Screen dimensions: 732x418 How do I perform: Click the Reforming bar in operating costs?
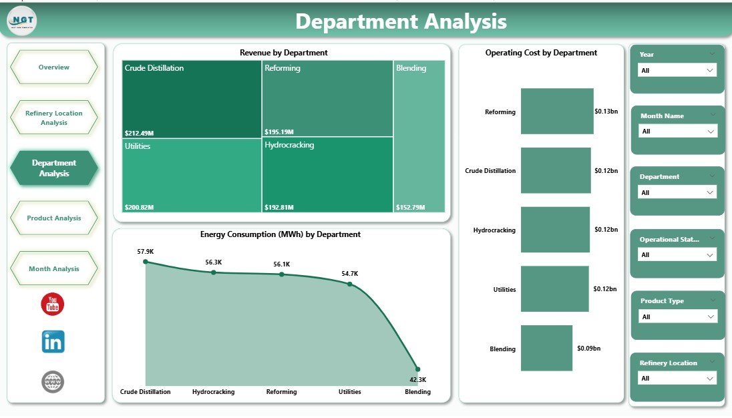point(558,112)
